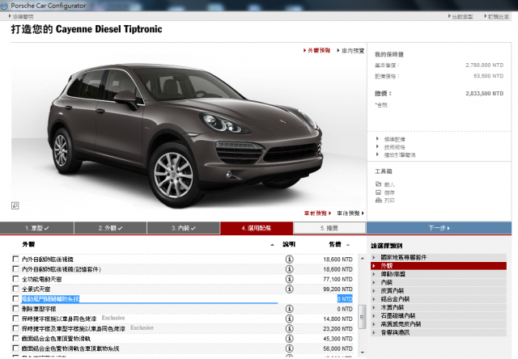The height and width of the screenshot is (359, 518).
Task: Click the total price 2,833,500 NTD
Action: pos(485,93)
